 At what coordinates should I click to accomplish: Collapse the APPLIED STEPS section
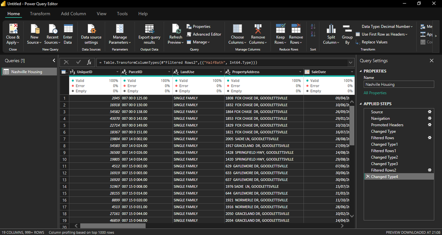coord(361,104)
